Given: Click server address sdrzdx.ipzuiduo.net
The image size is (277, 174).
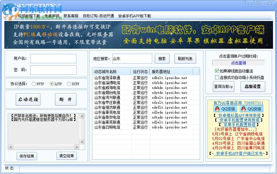Looking at the screenshot, I should pyautogui.click(x=170, y=127).
